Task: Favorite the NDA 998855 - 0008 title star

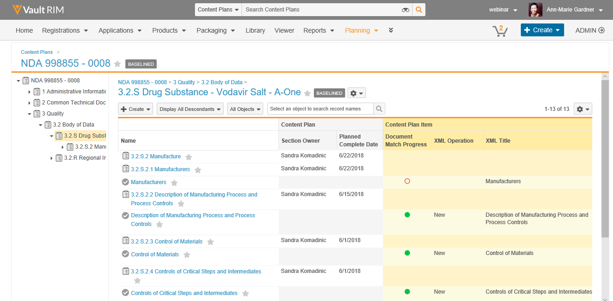Action: coord(118,64)
